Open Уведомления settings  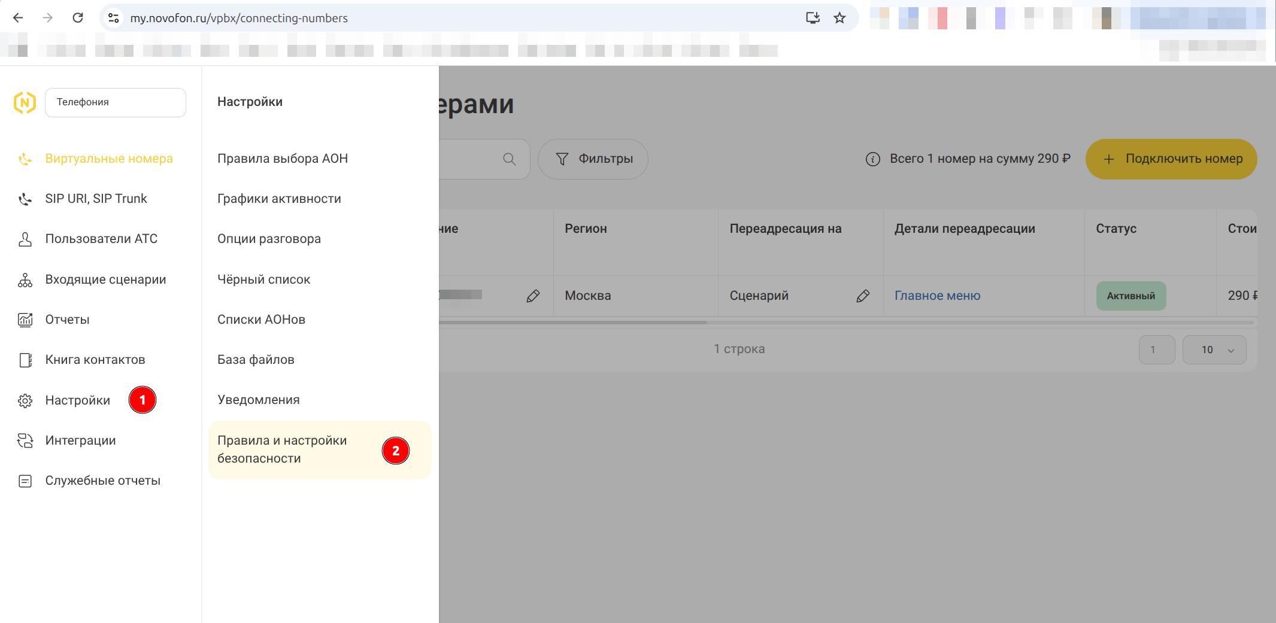[x=258, y=400]
